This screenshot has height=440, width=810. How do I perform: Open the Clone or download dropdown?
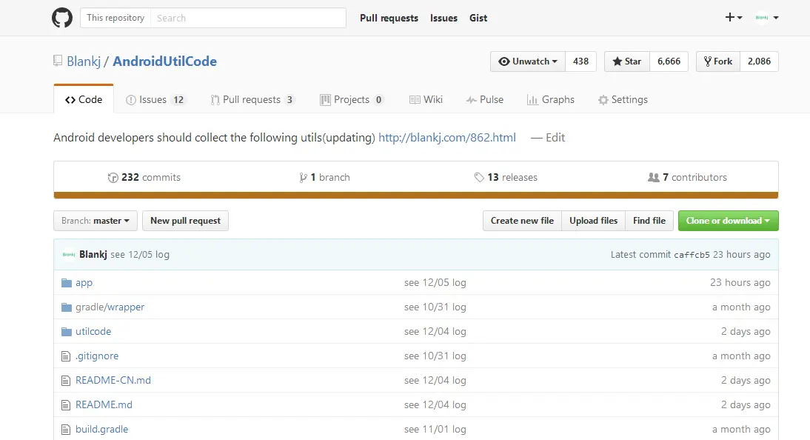728,221
